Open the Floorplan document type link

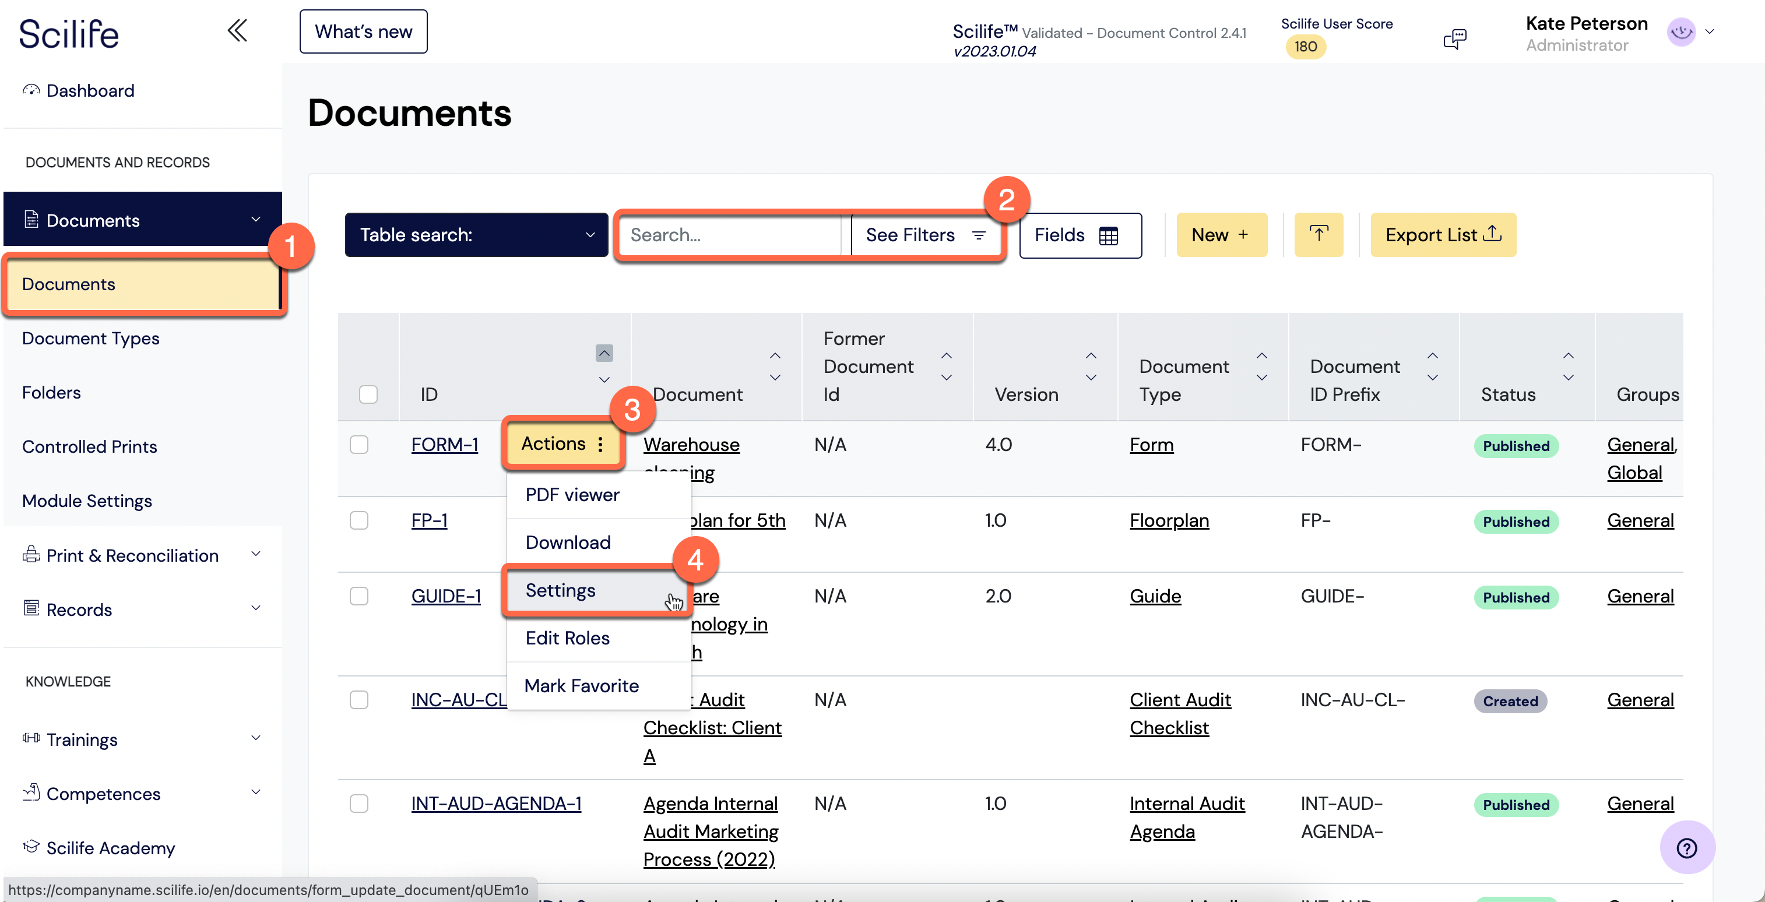1169,520
